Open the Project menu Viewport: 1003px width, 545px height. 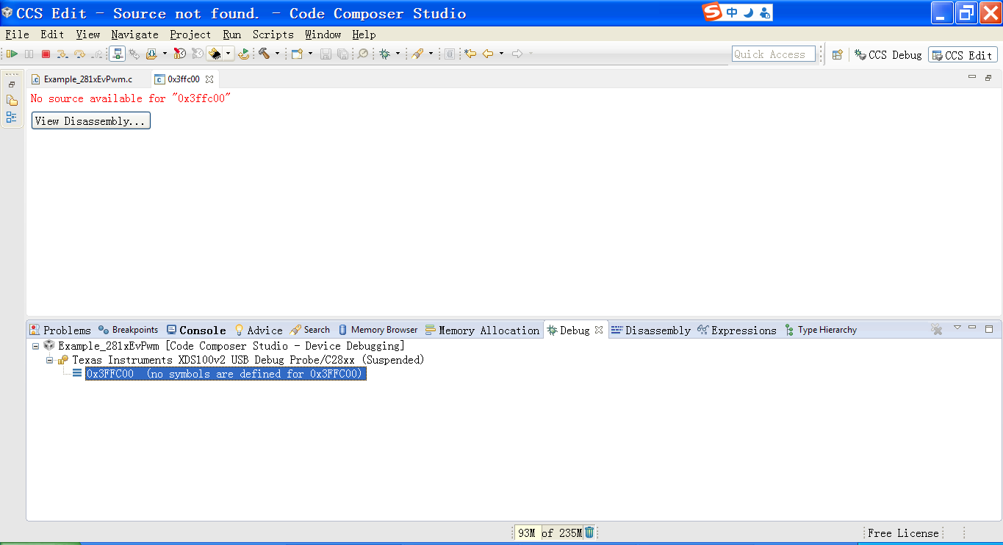coord(190,35)
